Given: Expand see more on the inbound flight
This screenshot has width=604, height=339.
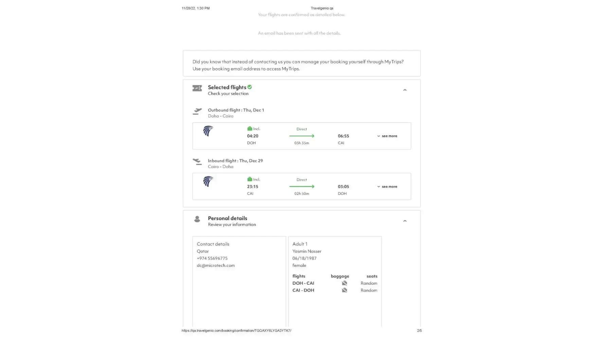Looking at the screenshot, I should [x=387, y=187].
